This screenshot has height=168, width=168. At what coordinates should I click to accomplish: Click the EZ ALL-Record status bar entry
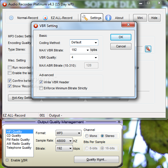(14, 115)
